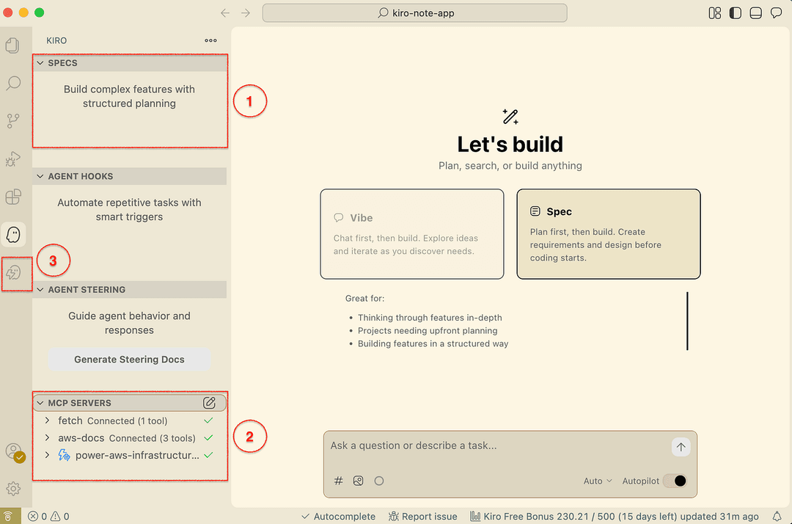Open notifications bell in status bar

[x=777, y=517]
